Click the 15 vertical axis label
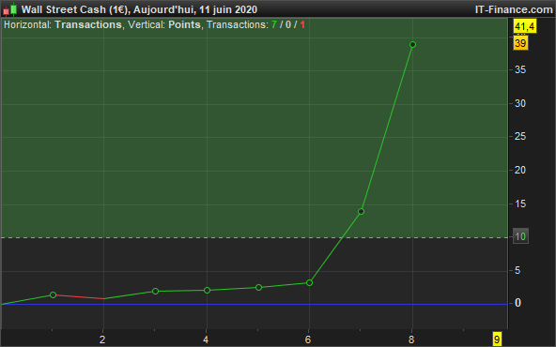This screenshot has height=347, width=556. click(x=520, y=204)
